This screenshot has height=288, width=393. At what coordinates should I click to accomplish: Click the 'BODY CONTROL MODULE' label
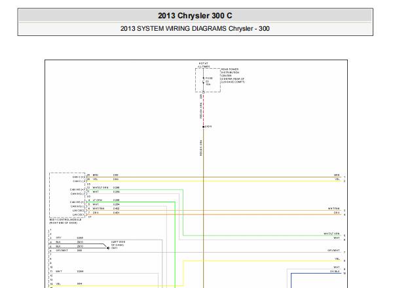[65, 219]
